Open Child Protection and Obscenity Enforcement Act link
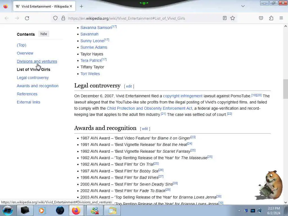This screenshot has height=216, width=288. click(149, 108)
